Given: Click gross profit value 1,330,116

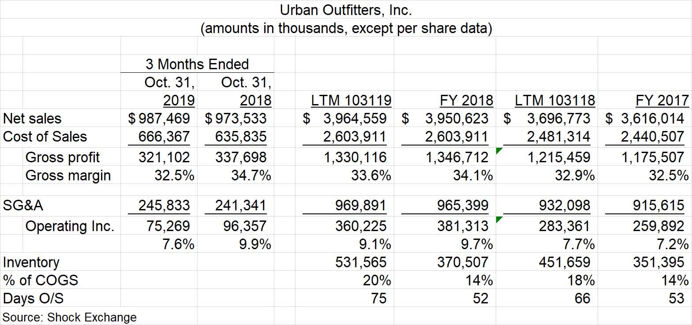Looking at the screenshot, I should coord(355,157).
